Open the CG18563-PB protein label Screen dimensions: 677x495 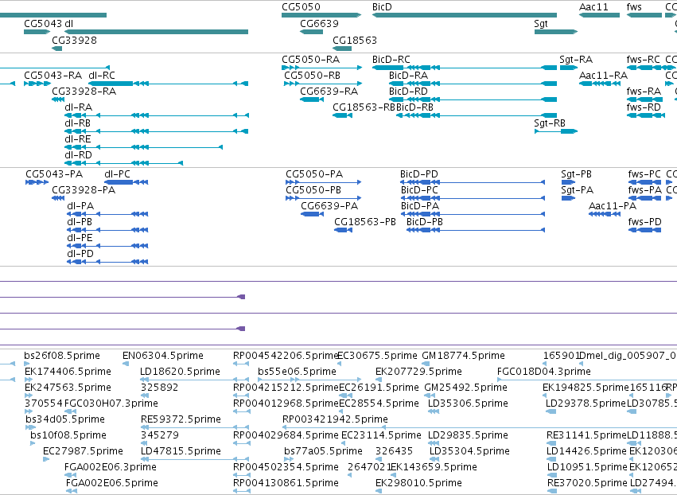tap(365, 222)
